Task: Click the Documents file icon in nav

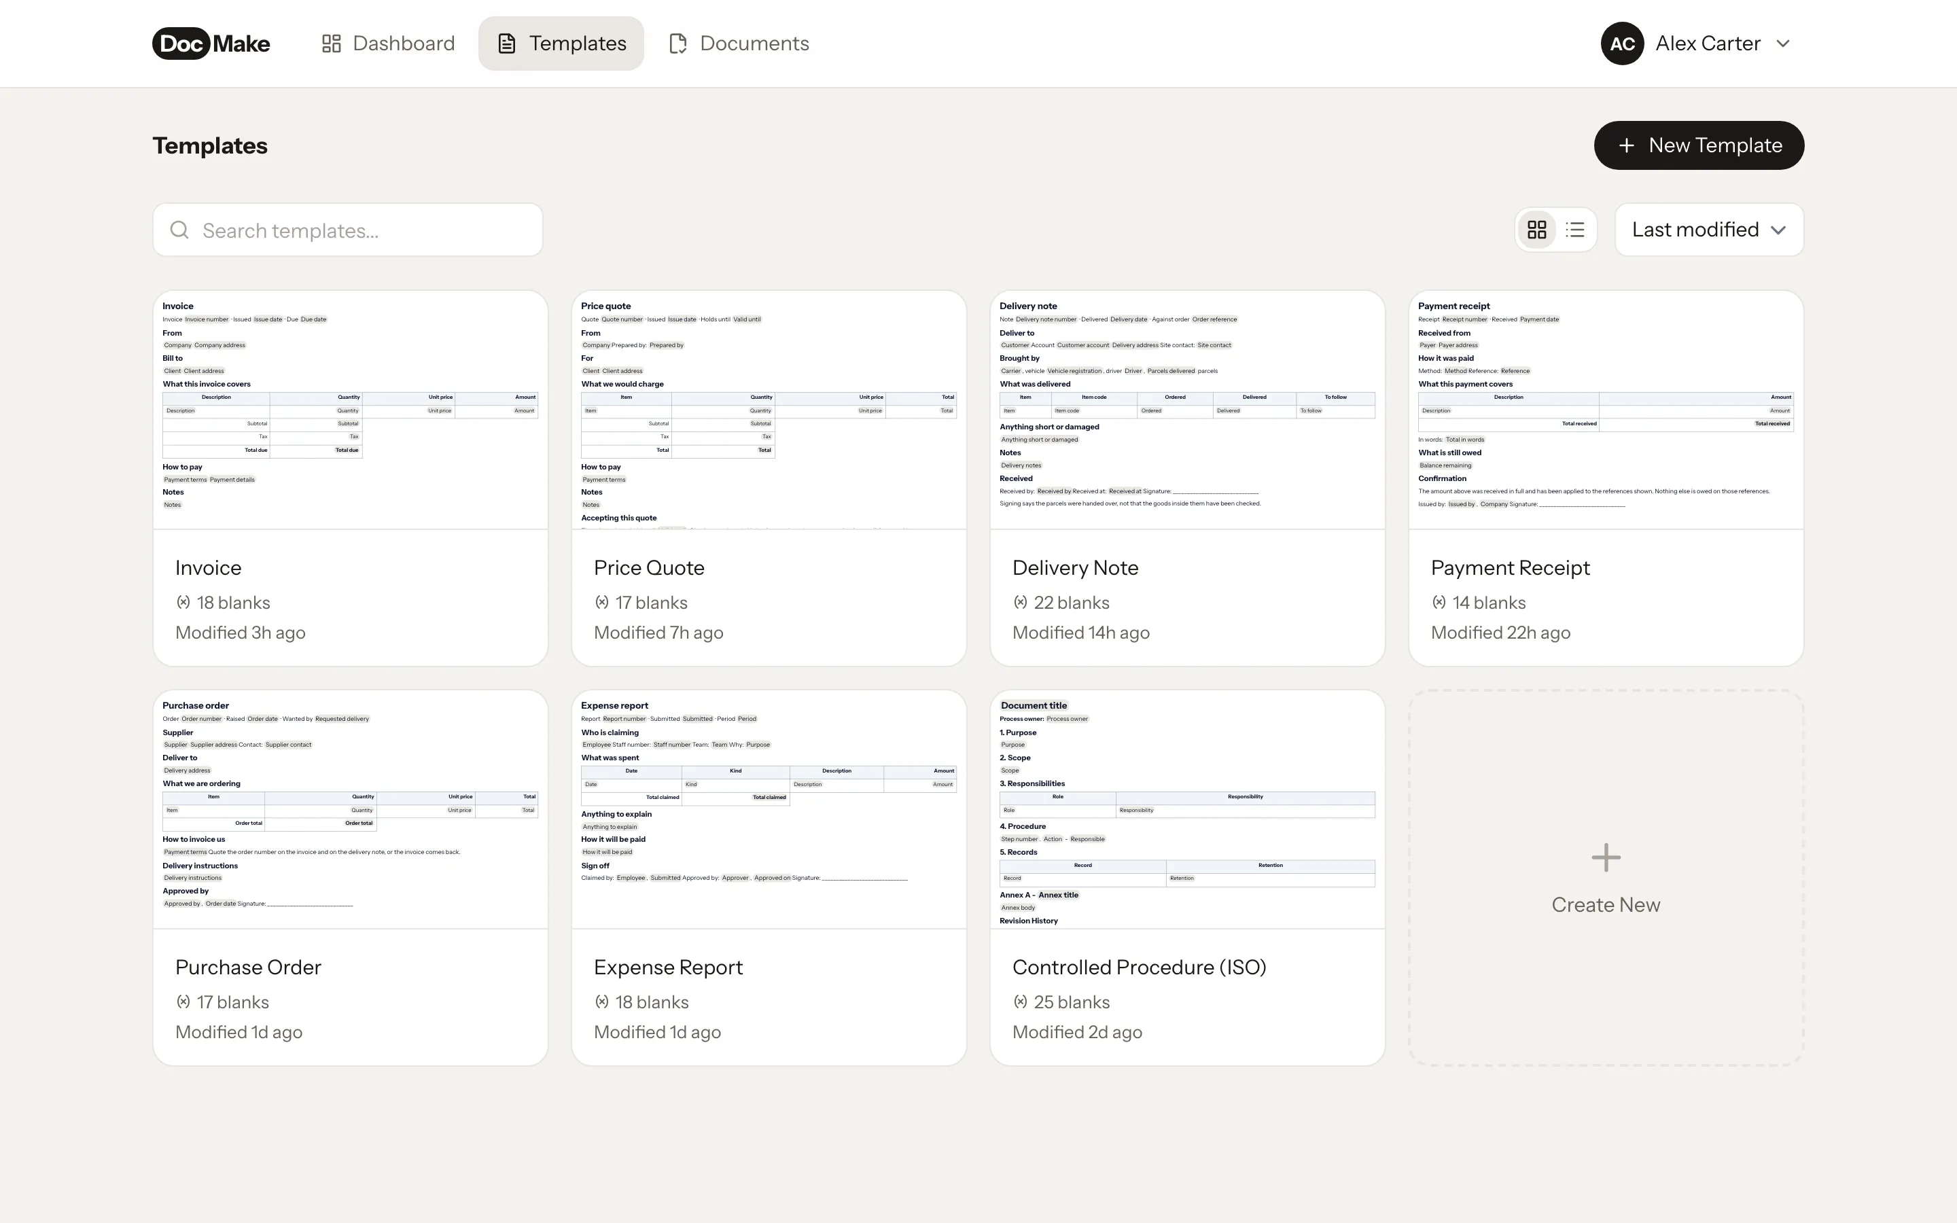Action: coord(678,43)
